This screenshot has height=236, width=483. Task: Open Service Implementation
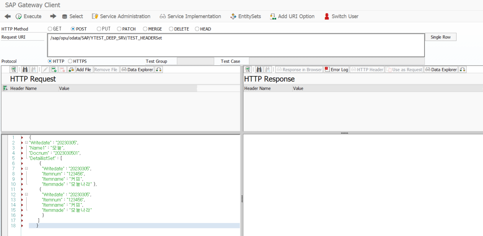(x=190, y=17)
